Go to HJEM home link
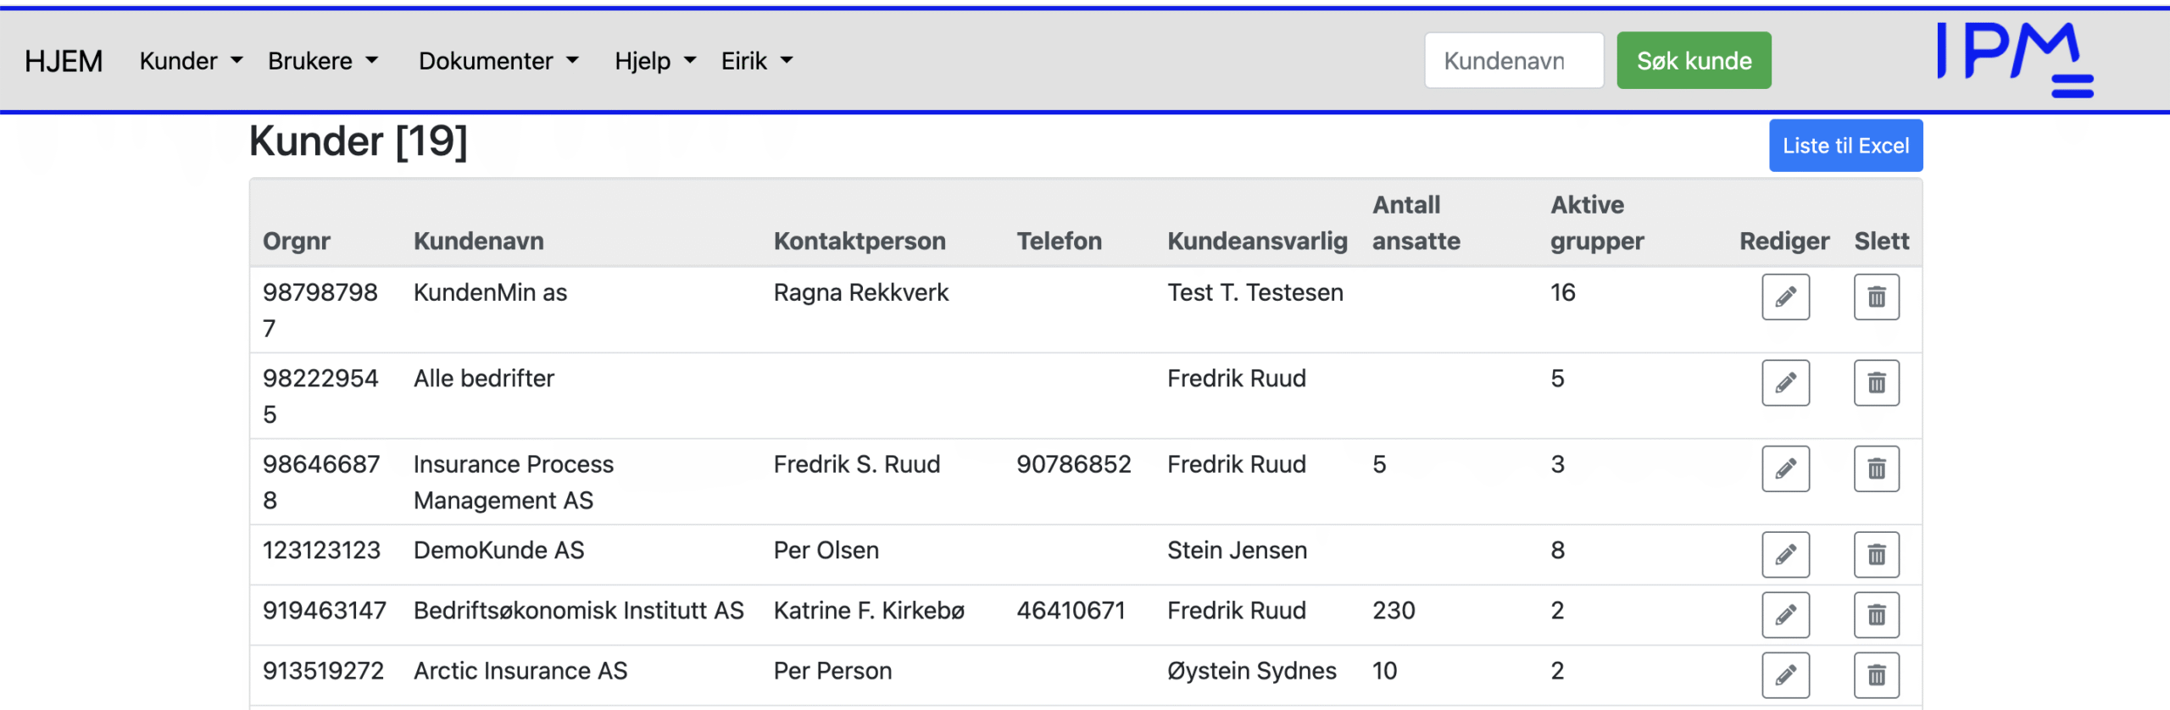The height and width of the screenshot is (710, 2170). [x=64, y=61]
